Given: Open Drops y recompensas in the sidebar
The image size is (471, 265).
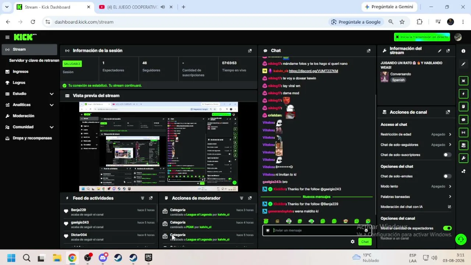Looking at the screenshot, I should (x=29, y=138).
